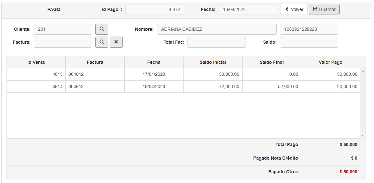Viewport: 374px width, 183px height.
Task: Click the Saldo Inicial column header
Action: (212, 62)
